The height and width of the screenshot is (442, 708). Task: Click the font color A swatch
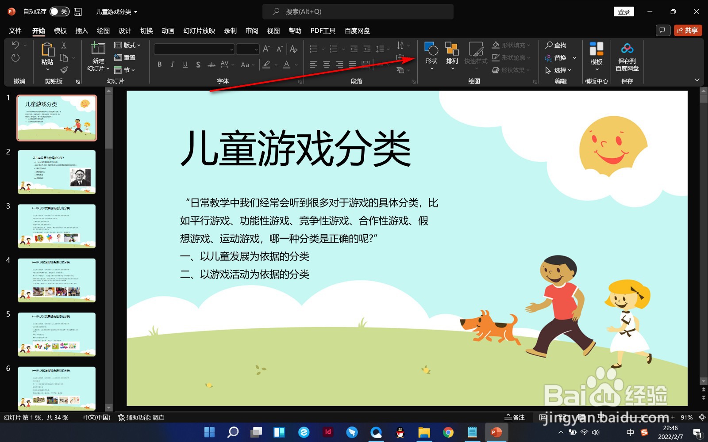(286, 65)
